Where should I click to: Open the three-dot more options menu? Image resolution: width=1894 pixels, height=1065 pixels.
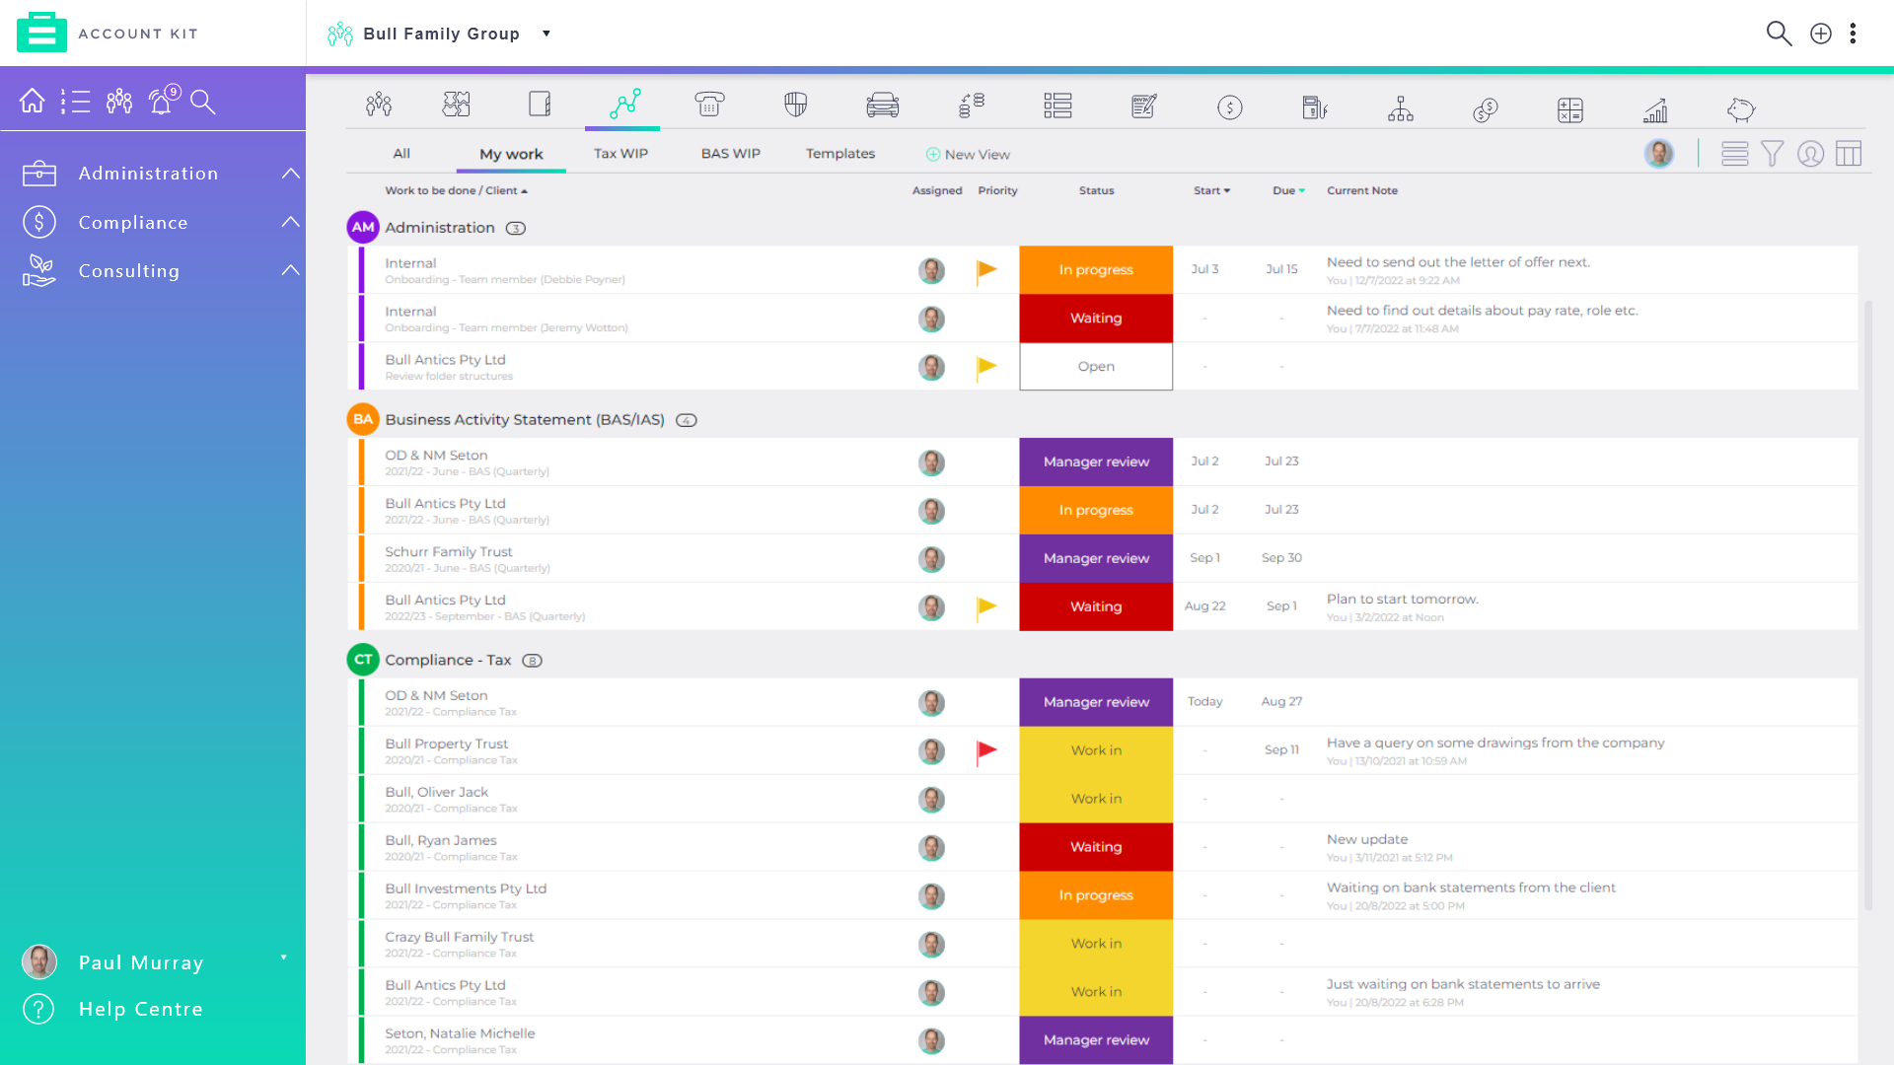(1854, 34)
